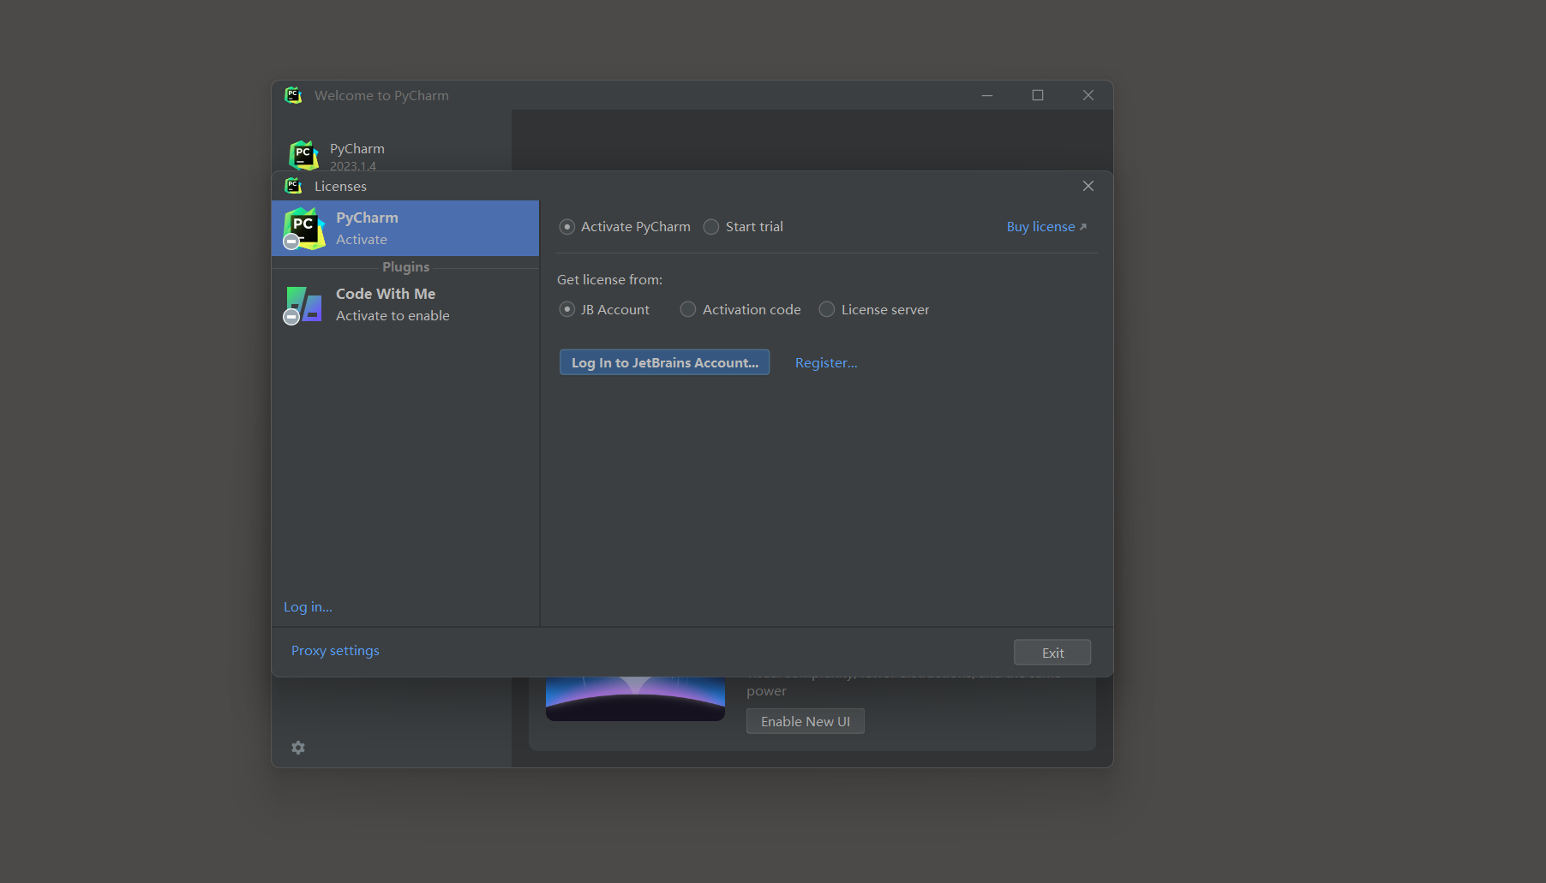Maximize the Welcome to PyCharm window
The height and width of the screenshot is (883, 1546).
[x=1038, y=95]
